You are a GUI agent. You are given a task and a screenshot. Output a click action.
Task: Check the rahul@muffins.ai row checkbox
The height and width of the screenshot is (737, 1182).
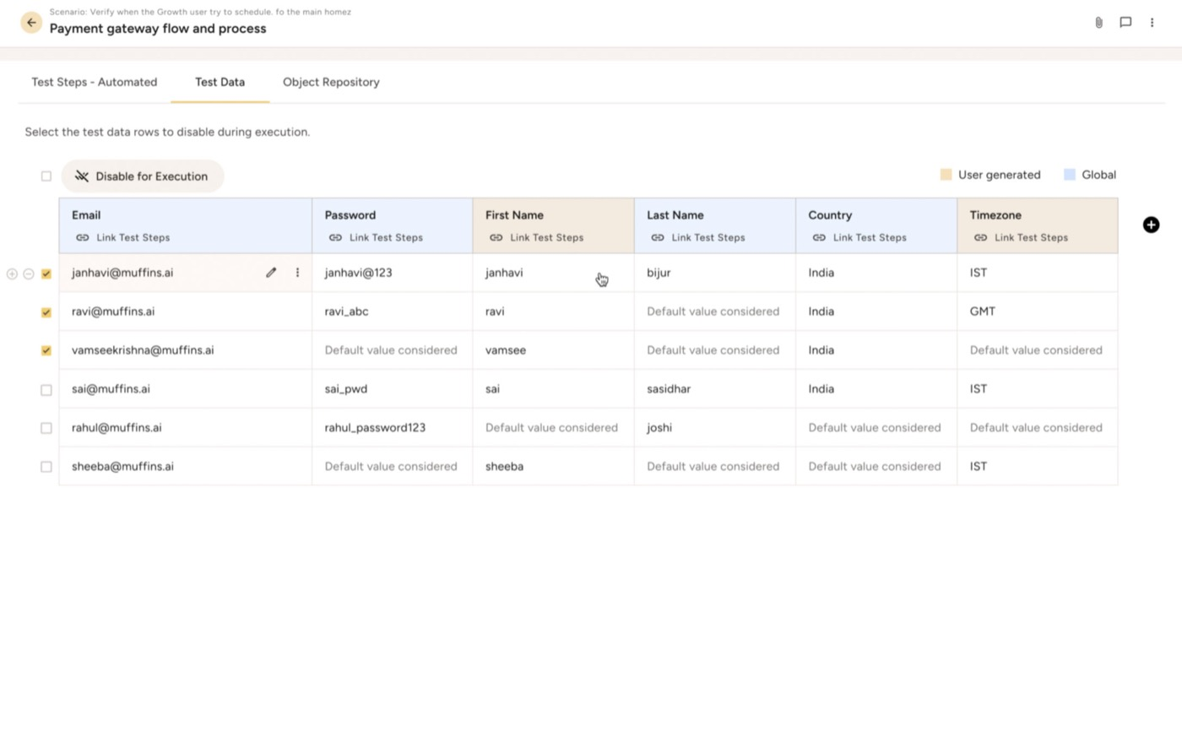pos(46,428)
